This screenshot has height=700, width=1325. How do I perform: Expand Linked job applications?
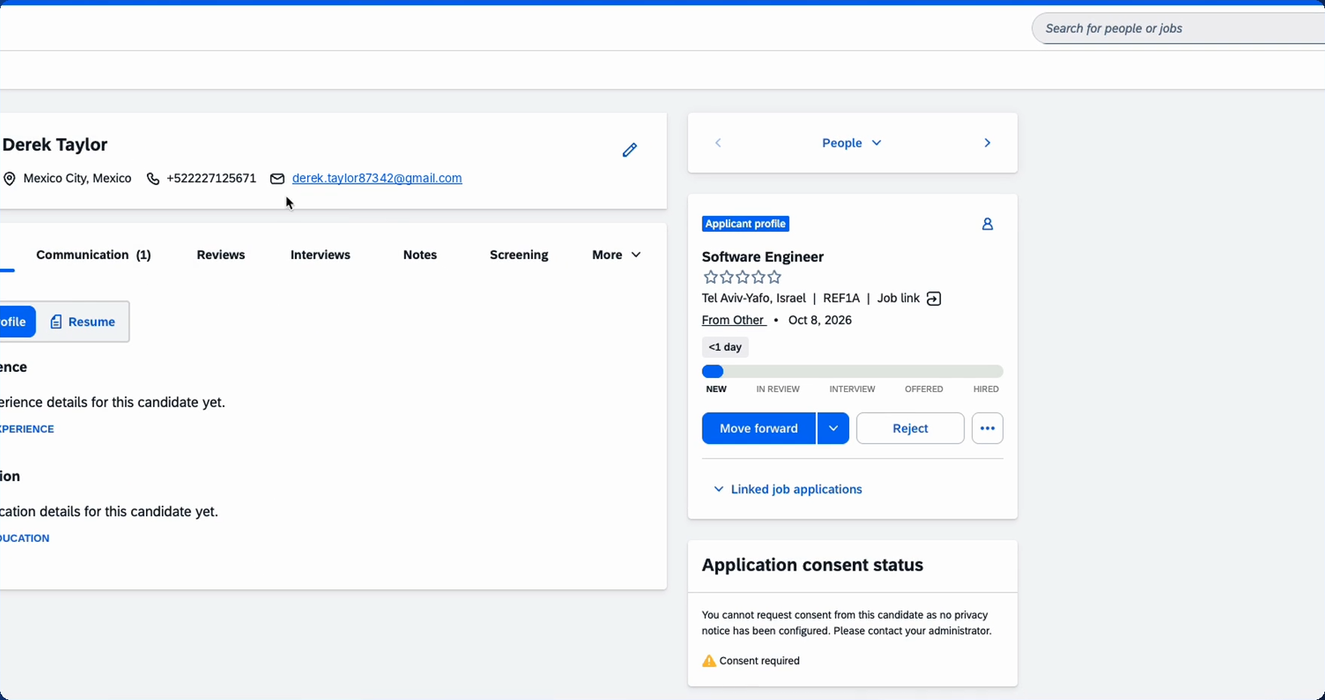pos(787,489)
